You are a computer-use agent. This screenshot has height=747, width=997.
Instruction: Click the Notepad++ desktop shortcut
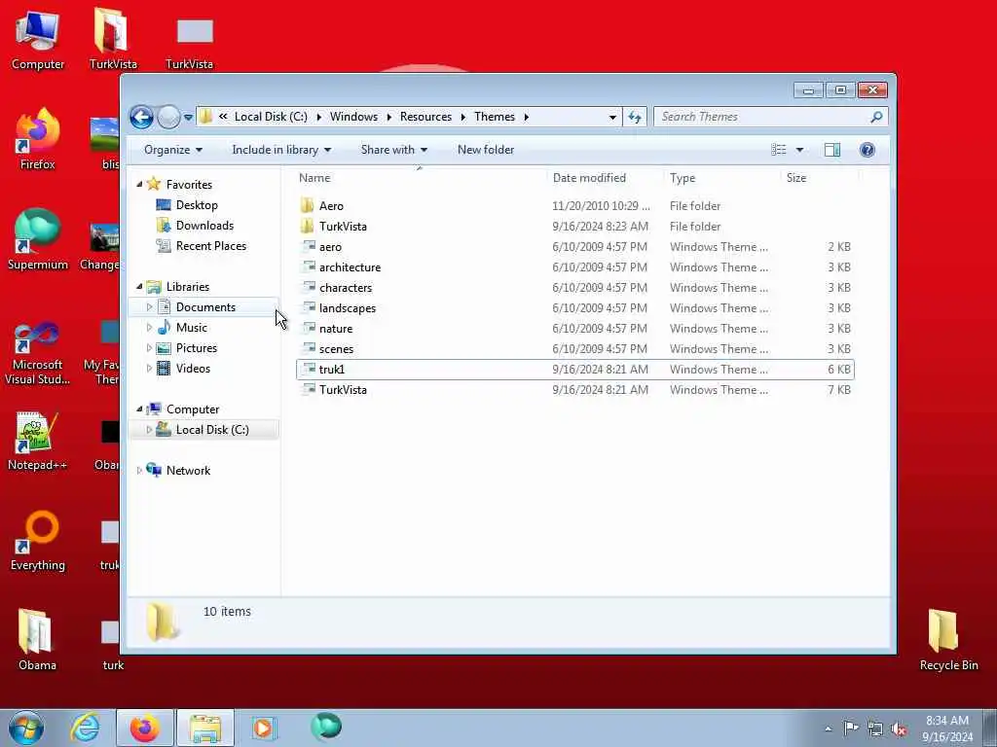[x=38, y=441]
